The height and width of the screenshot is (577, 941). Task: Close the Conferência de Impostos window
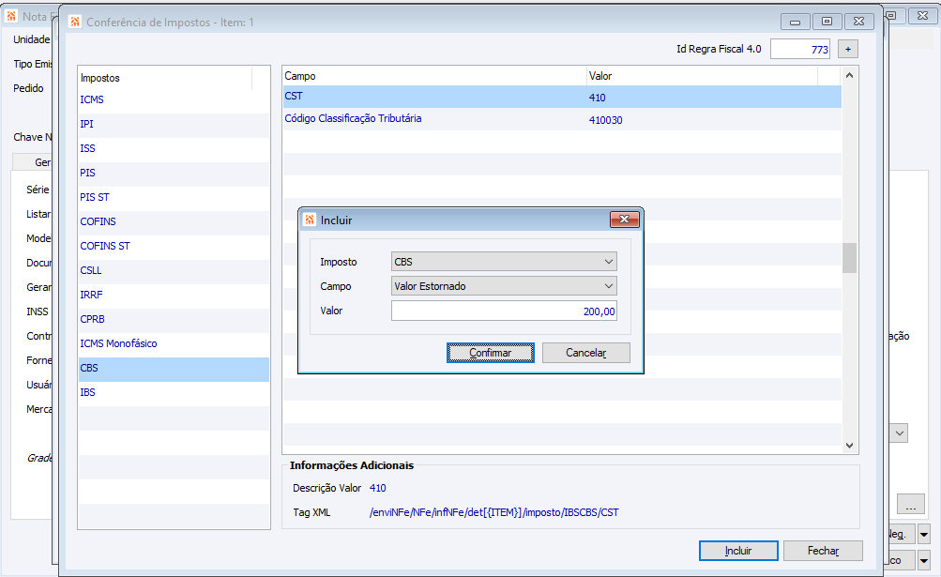[x=858, y=22]
